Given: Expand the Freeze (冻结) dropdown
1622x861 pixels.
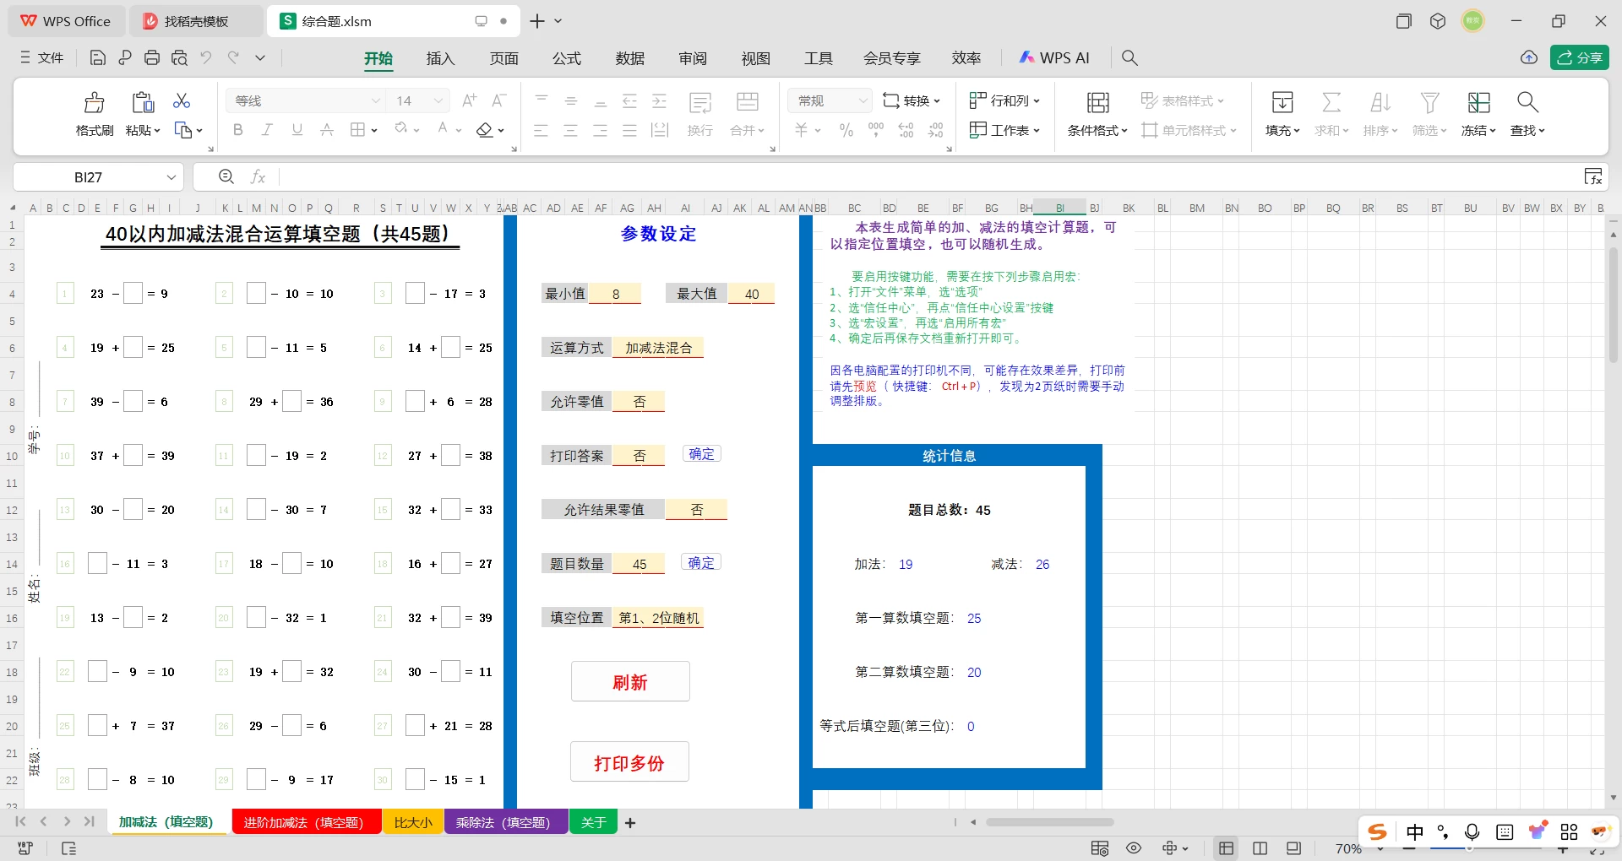Looking at the screenshot, I should 1478,131.
